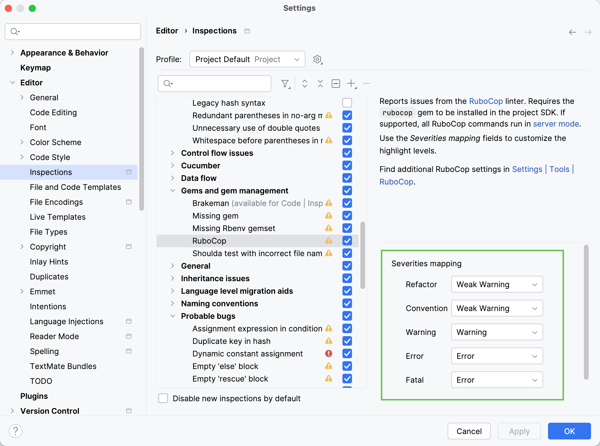Disable the Missing gem inspection

(347, 216)
